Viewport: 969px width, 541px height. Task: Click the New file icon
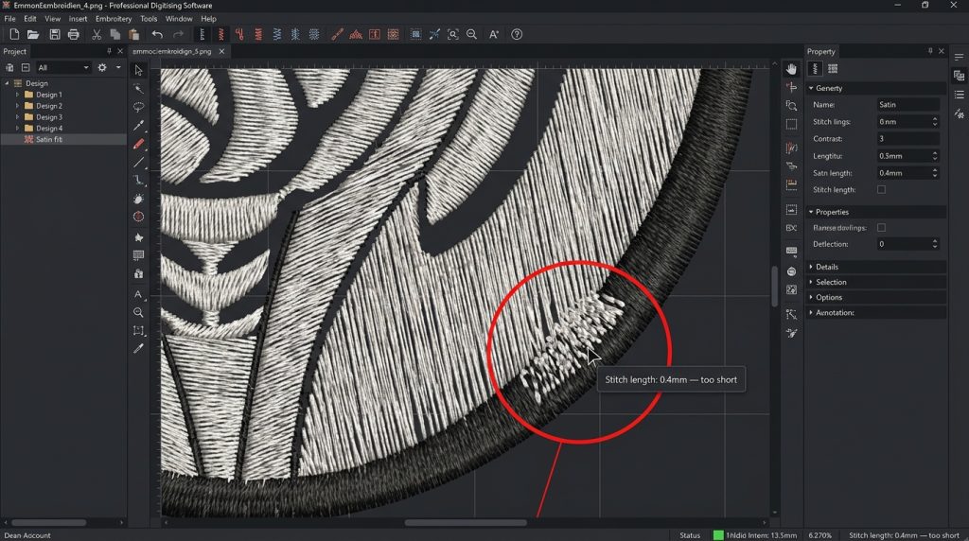14,35
